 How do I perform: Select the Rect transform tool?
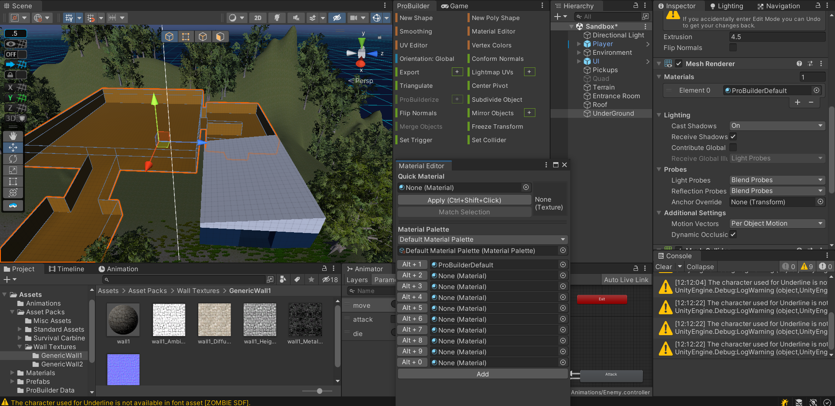(13, 181)
